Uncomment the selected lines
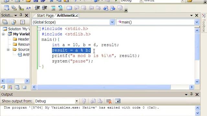This screenshot has width=207, height=116. [60, 8]
